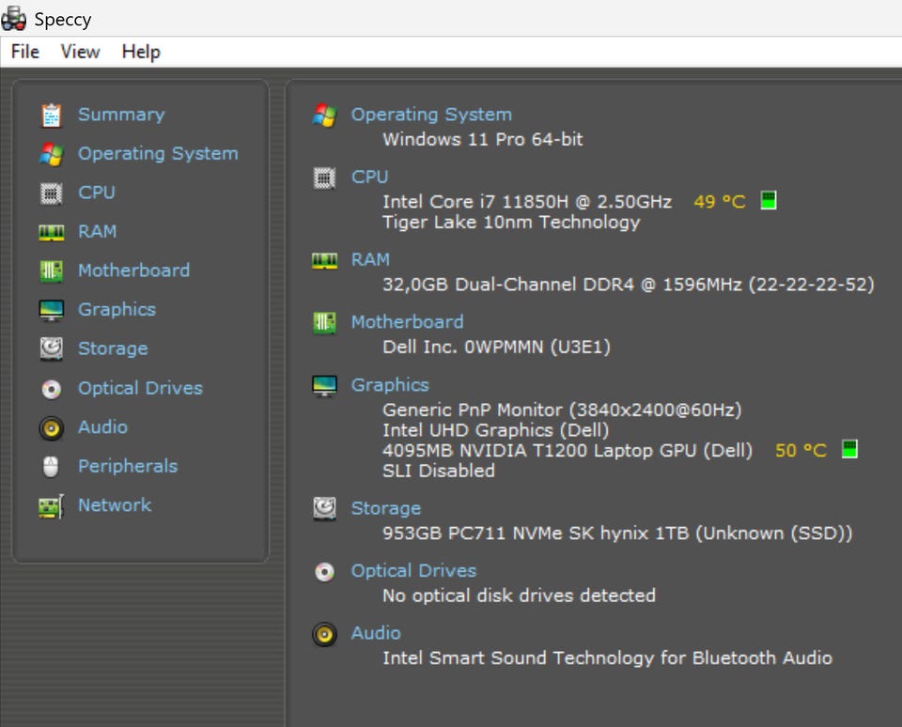The width and height of the screenshot is (902, 727).
Task: Click the Optical Drives disc icon in sidebar
Action: click(51, 388)
